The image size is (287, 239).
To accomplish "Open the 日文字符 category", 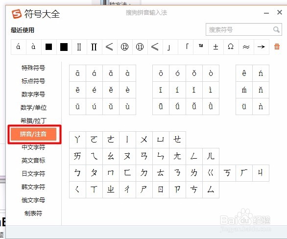I will tap(33, 173).
